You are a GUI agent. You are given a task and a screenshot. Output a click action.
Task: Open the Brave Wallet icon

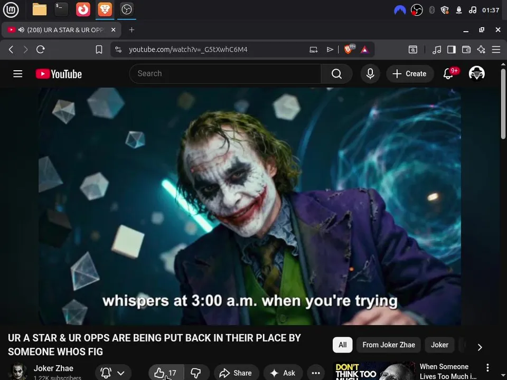pos(466,50)
